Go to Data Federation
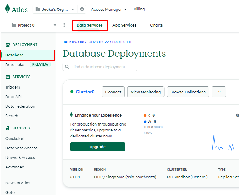Screen dimensions: 239x195 (20, 106)
